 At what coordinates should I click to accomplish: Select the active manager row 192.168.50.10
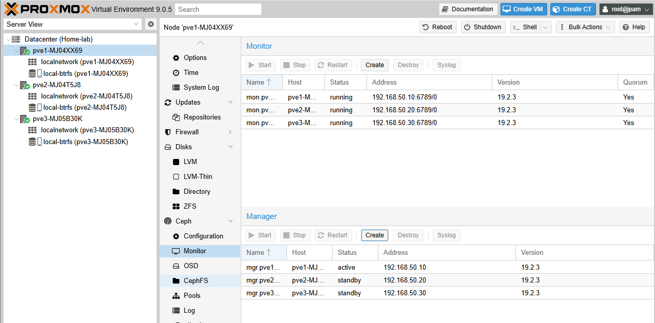tap(448, 268)
